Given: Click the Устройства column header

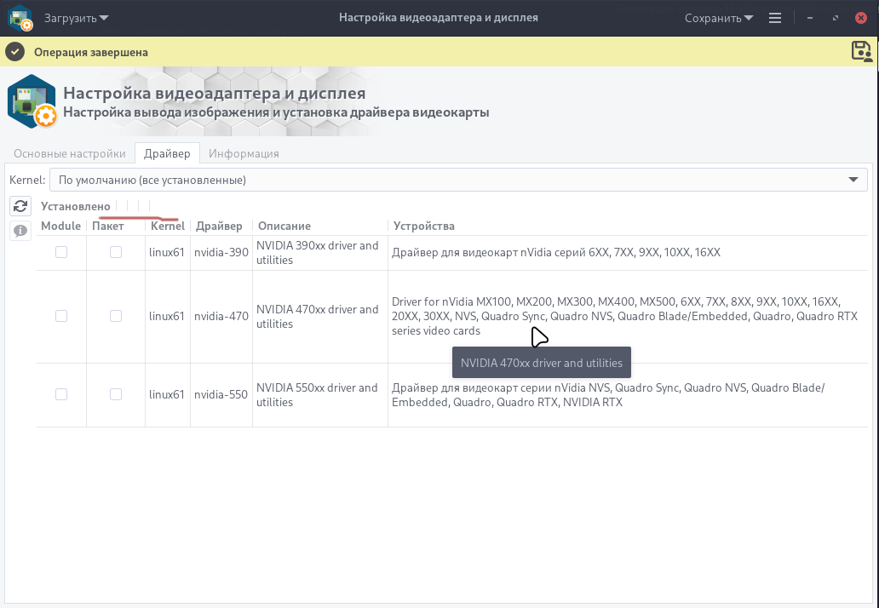Looking at the screenshot, I should (x=423, y=226).
